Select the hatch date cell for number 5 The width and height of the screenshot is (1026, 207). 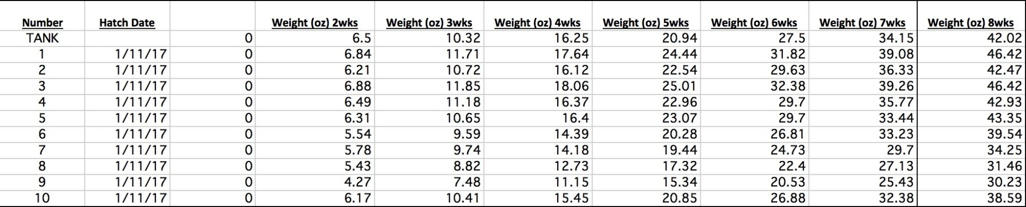(x=141, y=118)
